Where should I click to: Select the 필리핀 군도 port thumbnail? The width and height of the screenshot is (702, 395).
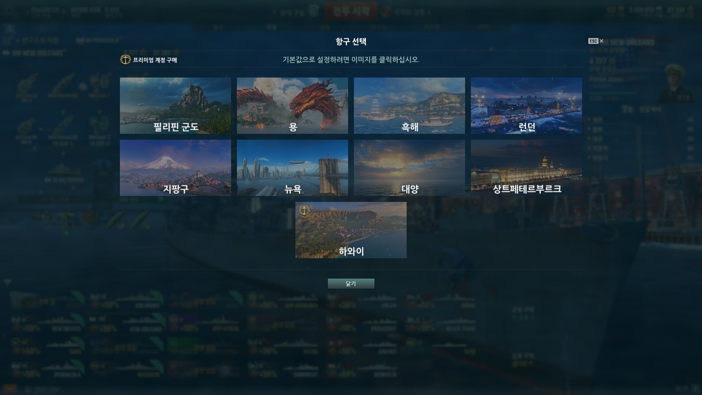[175, 106]
